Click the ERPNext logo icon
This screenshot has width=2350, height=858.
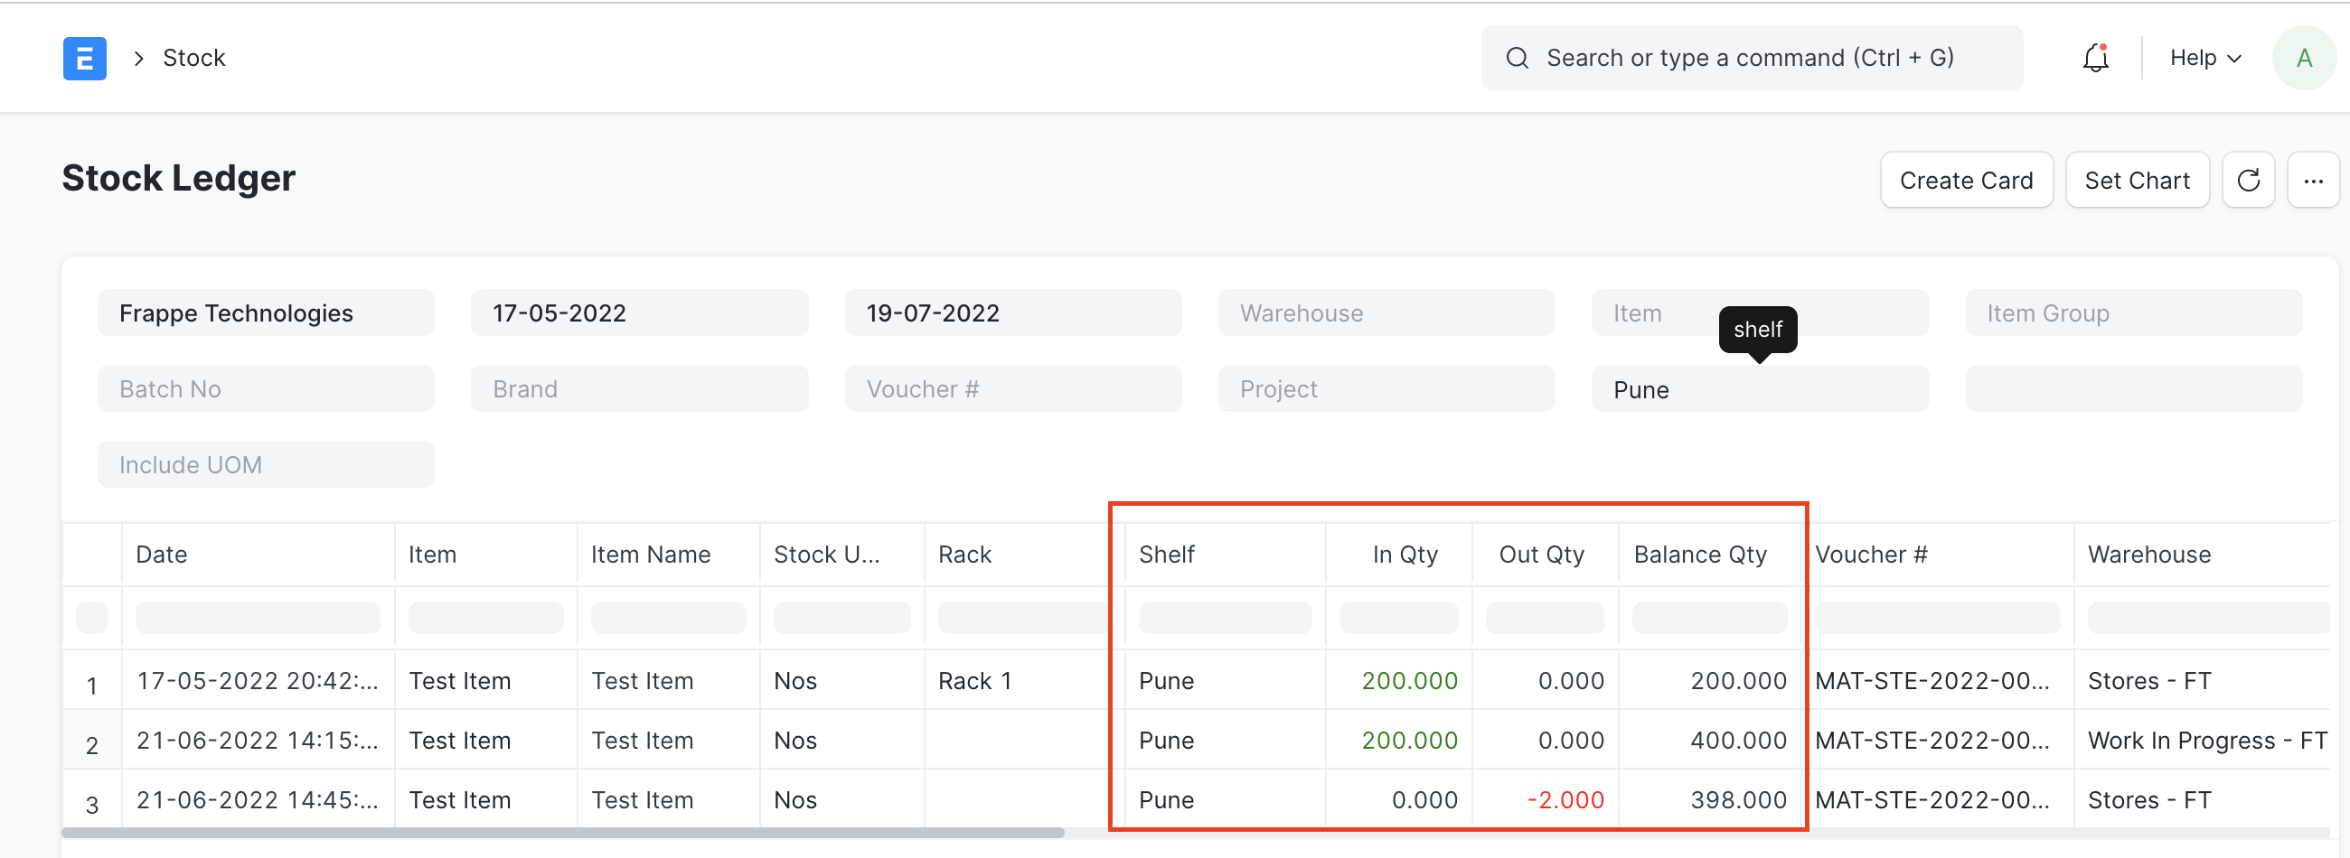(84, 58)
